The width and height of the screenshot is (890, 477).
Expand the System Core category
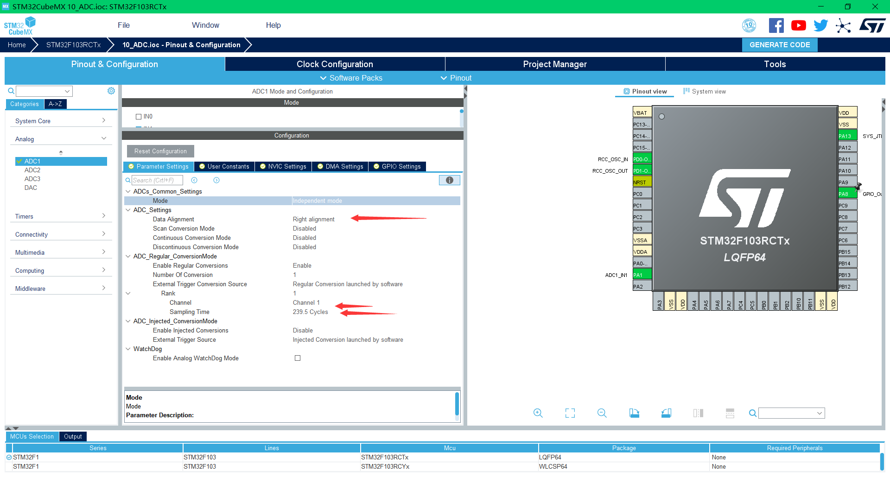click(x=60, y=121)
